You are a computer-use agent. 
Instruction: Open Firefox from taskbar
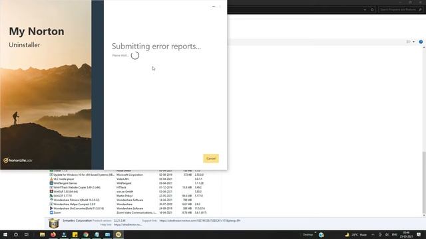(x=53, y=234)
